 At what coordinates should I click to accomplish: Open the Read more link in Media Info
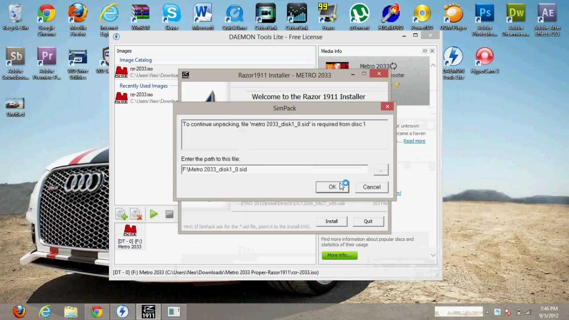click(414, 141)
